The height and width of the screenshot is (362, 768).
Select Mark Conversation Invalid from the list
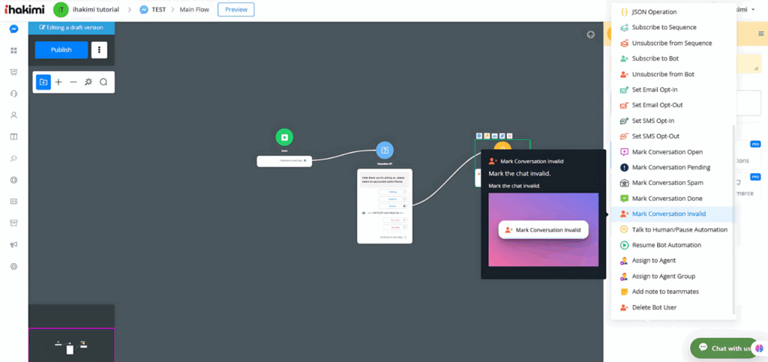(668, 214)
